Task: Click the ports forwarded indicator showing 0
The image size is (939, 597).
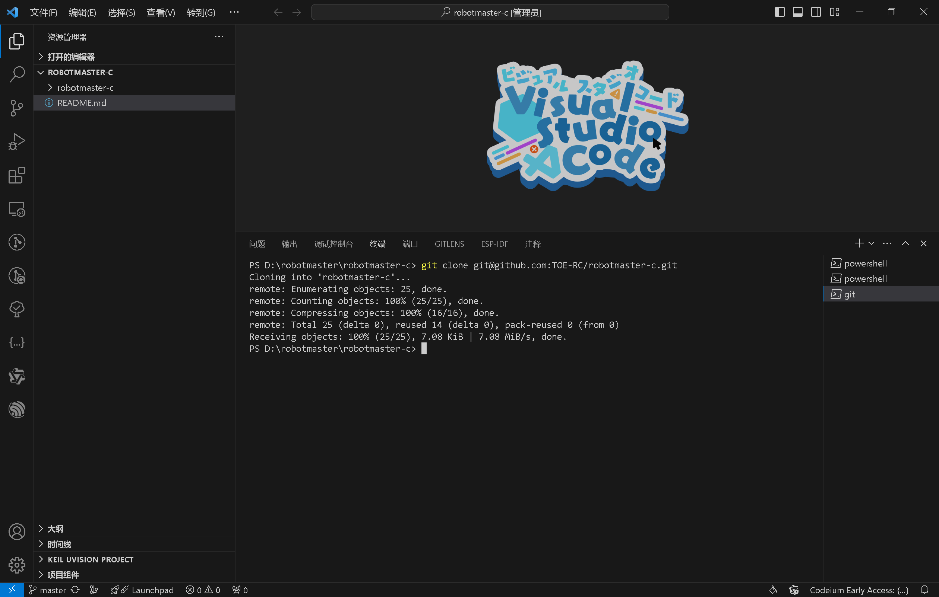Action: pos(240,590)
